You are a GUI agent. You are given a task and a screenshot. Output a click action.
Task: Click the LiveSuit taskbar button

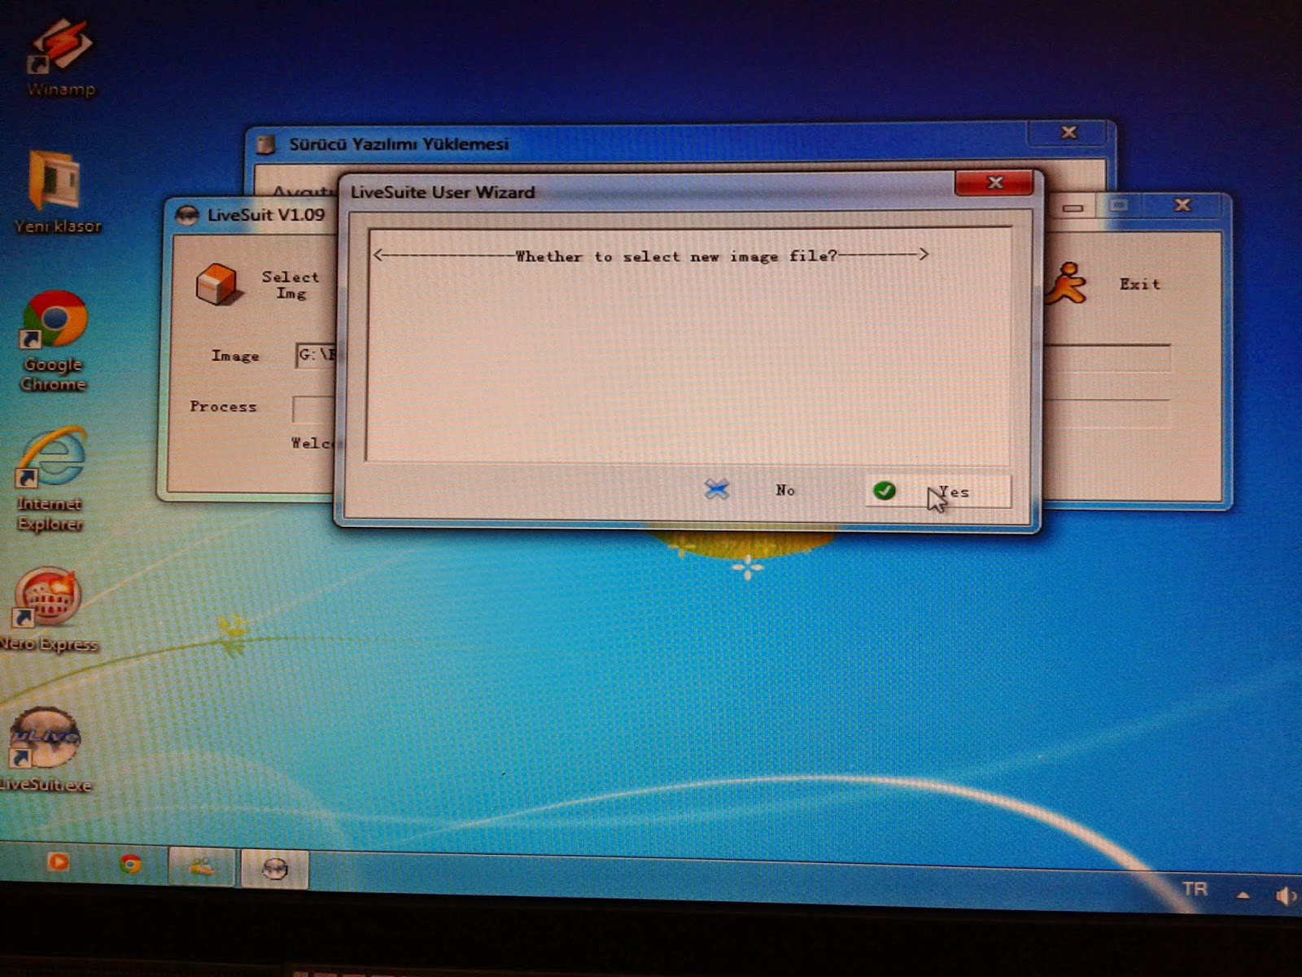[x=274, y=869]
